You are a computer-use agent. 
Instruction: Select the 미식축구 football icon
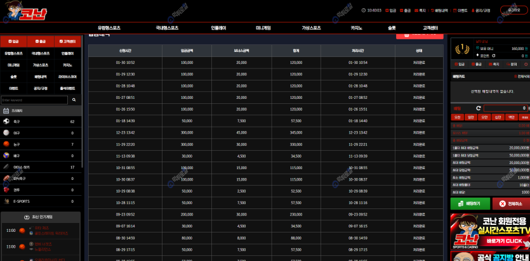click(x=6, y=179)
